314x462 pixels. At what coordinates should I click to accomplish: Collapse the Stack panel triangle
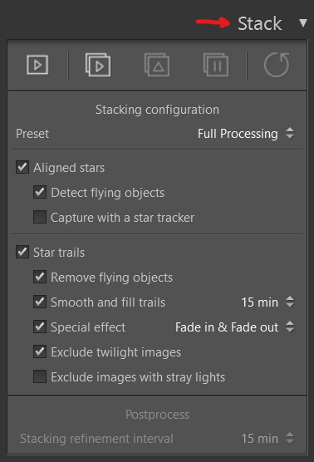point(303,23)
